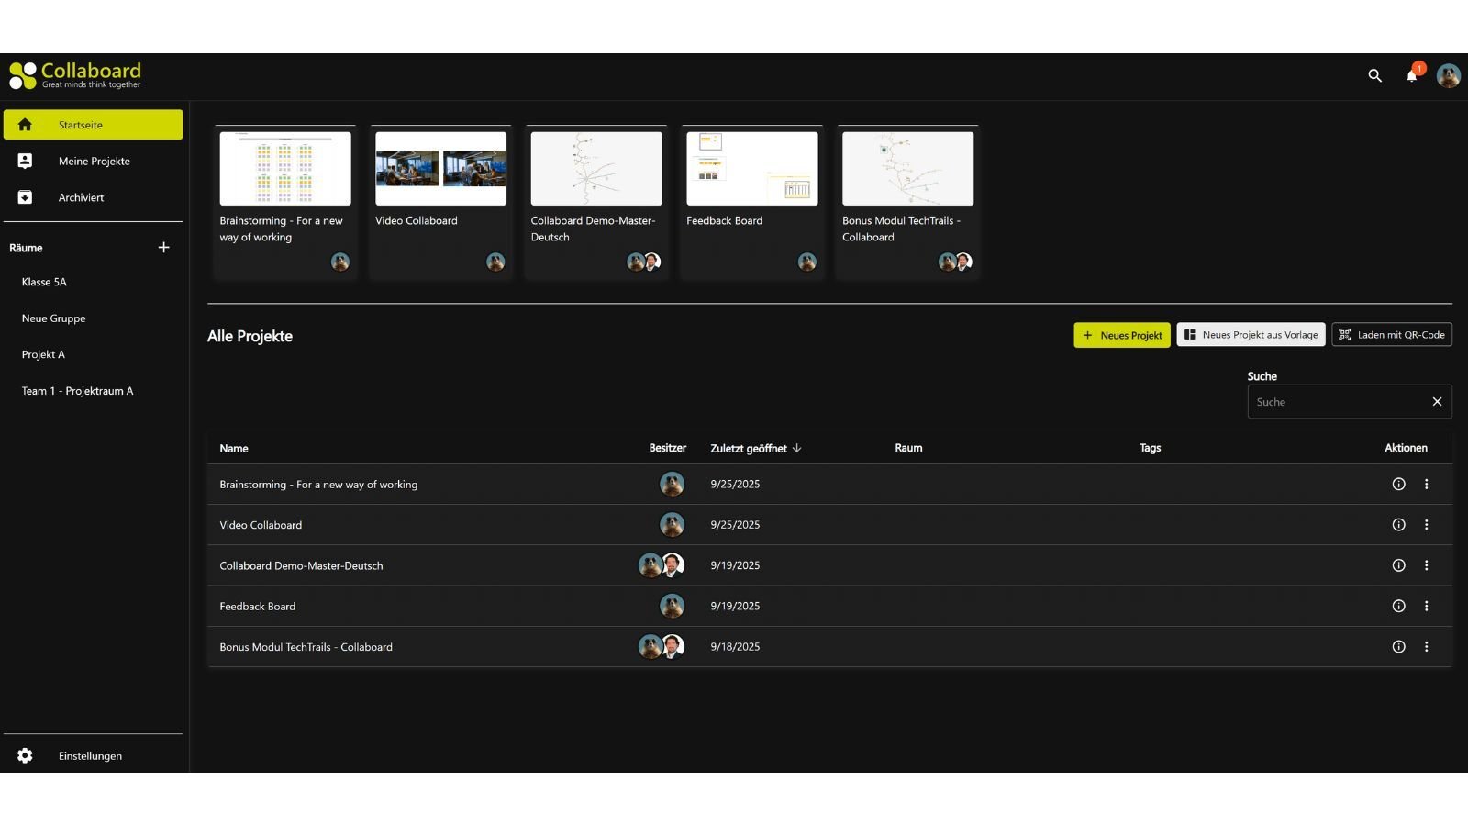The image size is (1468, 826).
Task: Clear the search field with the X icon
Action: pos(1437,401)
